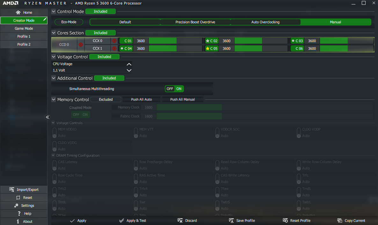This screenshot has width=378, height=225.
Task: Click the CCD 0 red link icon
Action: click(x=81, y=45)
